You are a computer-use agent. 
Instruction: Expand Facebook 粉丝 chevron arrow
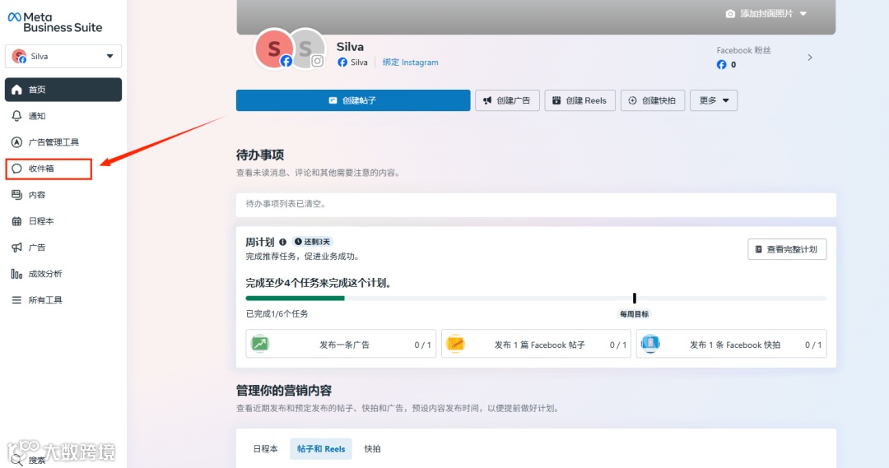tap(810, 58)
